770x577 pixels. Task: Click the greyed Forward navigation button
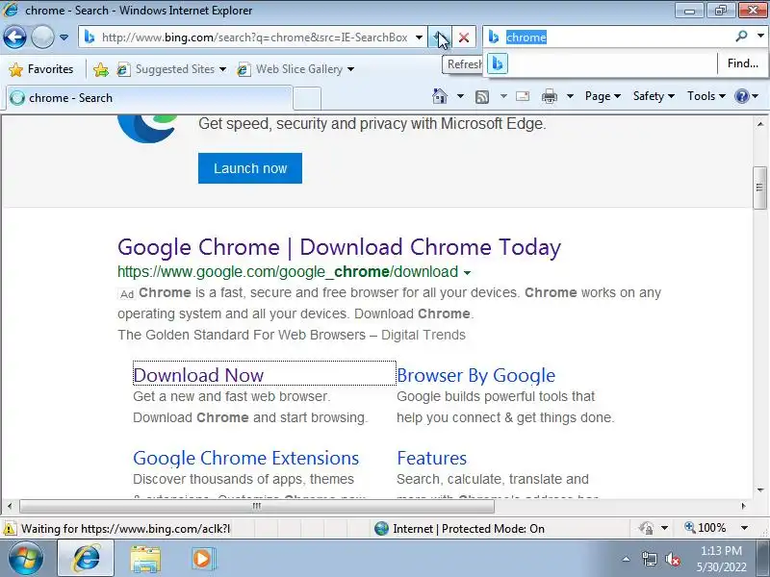pyautogui.click(x=42, y=38)
